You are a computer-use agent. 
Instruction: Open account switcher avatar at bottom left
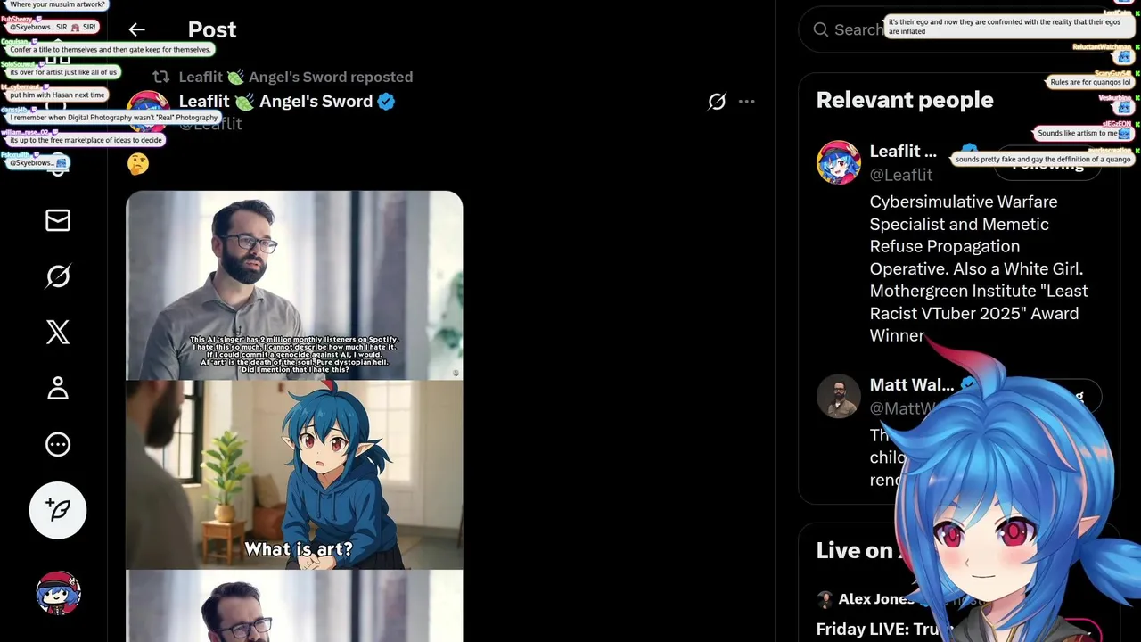click(58, 593)
